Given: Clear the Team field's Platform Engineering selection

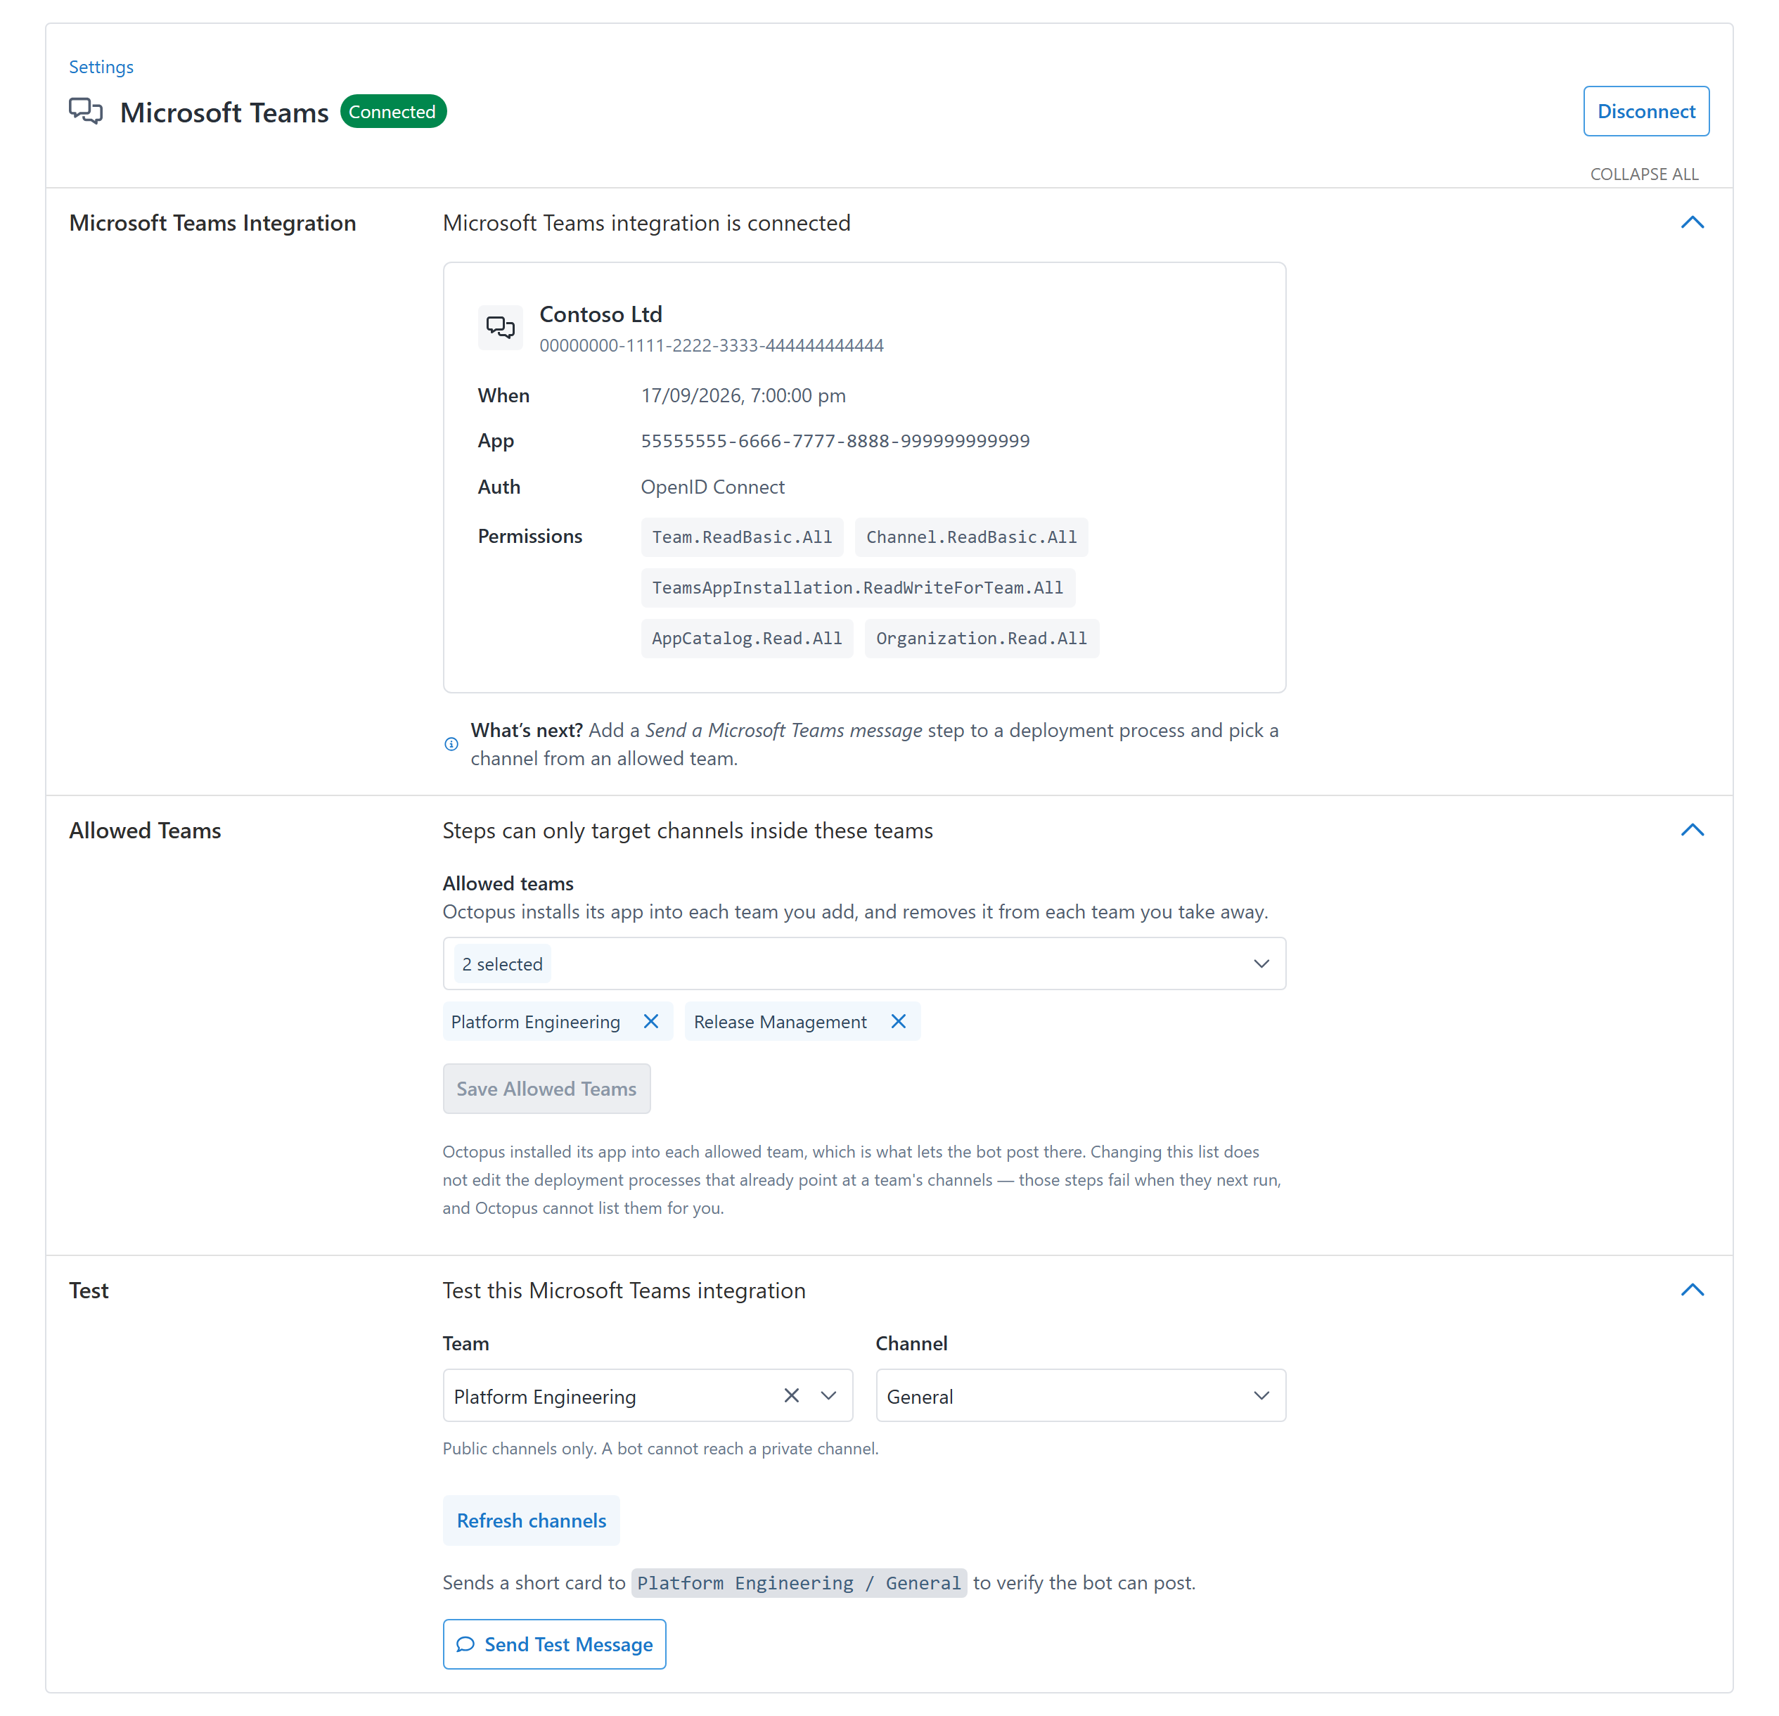Looking at the screenshot, I should (x=792, y=1395).
